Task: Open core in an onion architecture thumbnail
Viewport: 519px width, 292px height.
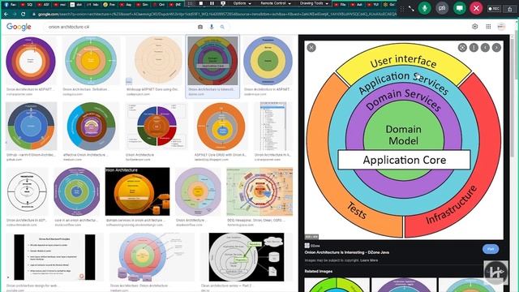Action: [76, 191]
